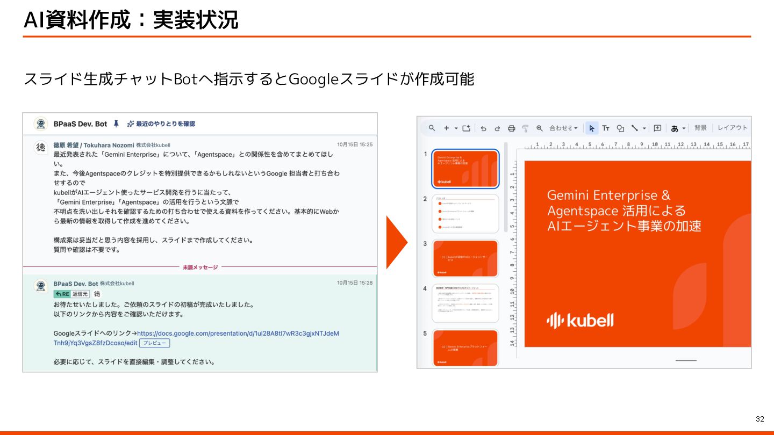Select slide 4 thumbnail in filmstrip

pos(465,303)
